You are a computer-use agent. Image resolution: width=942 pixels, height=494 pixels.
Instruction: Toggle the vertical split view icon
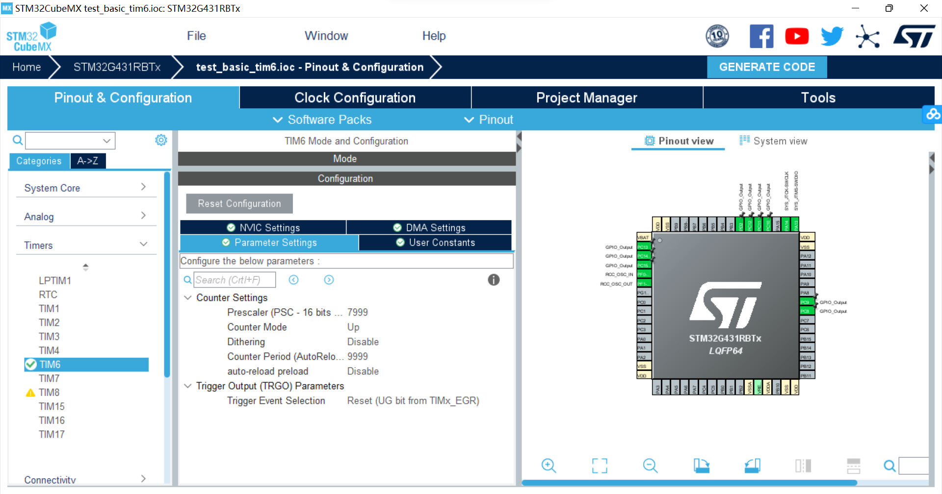click(803, 466)
